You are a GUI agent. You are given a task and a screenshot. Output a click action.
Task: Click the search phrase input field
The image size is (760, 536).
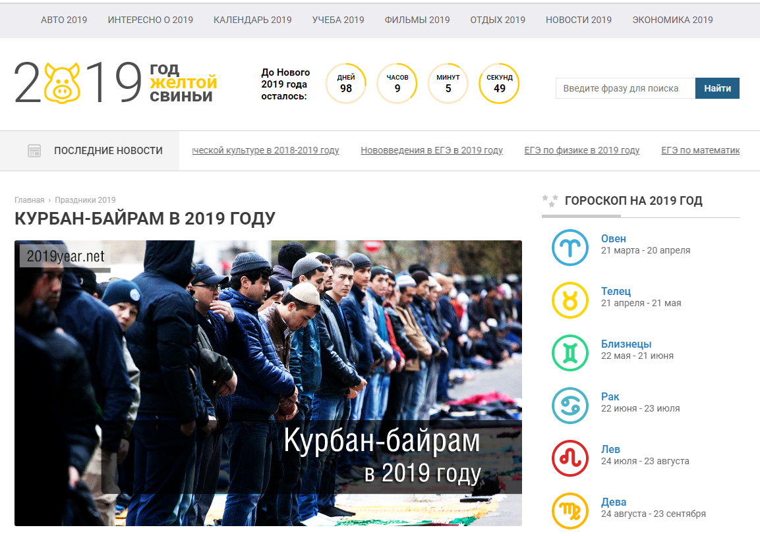coord(625,88)
